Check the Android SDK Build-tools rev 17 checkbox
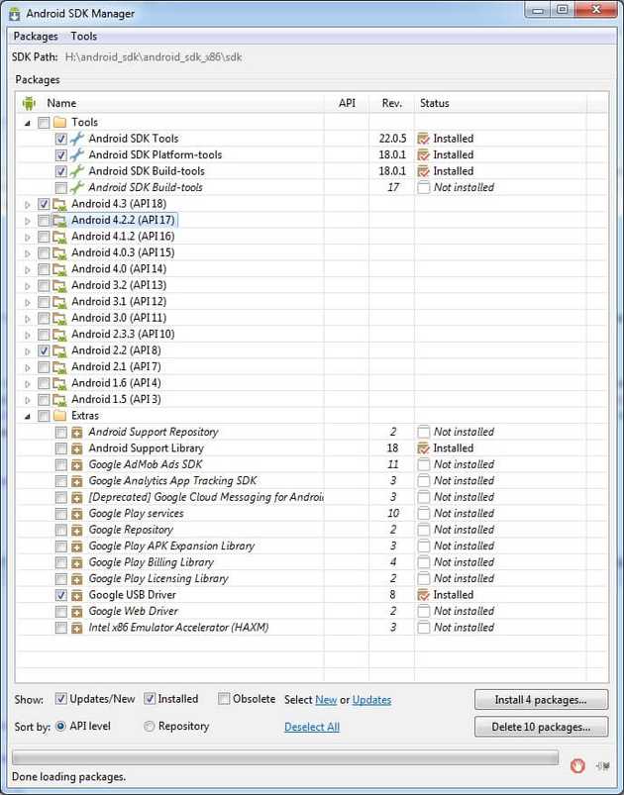Viewport: 624px width, 795px height. [60, 187]
